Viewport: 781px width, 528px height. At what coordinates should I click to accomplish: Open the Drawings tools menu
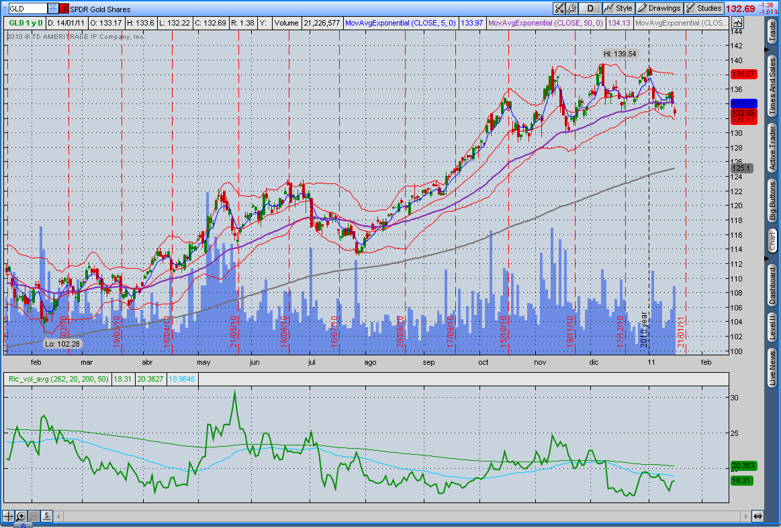pyautogui.click(x=659, y=9)
